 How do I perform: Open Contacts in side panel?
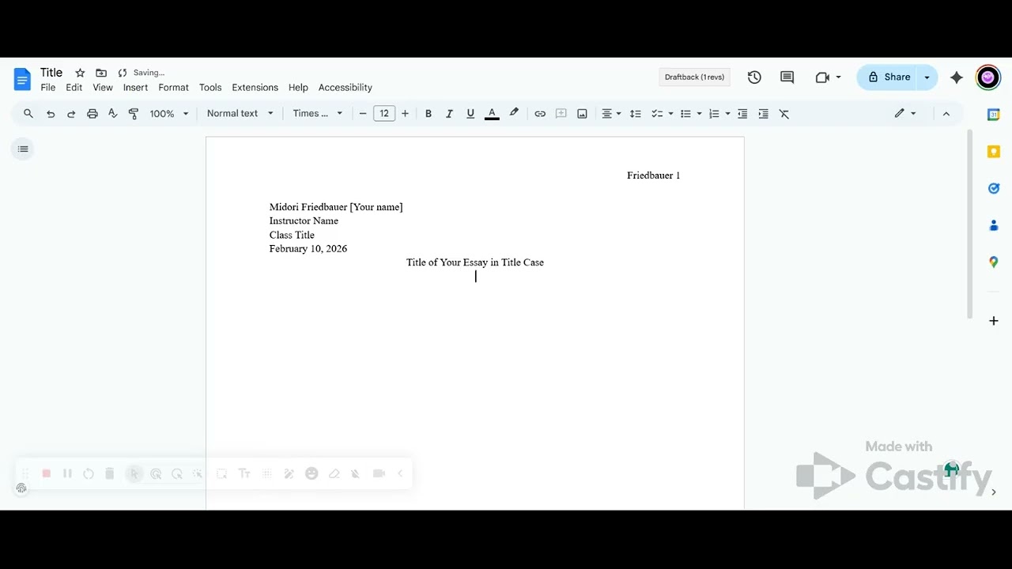[x=994, y=225]
